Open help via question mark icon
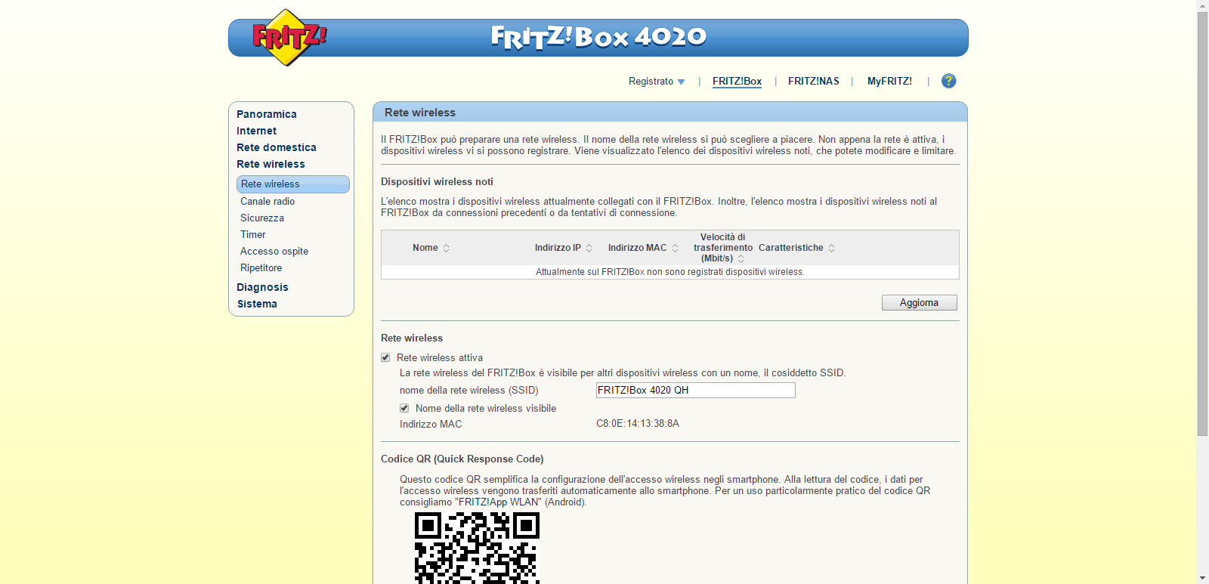Image resolution: width=1209 pixels, height=584 pixels. pos(948,81)
